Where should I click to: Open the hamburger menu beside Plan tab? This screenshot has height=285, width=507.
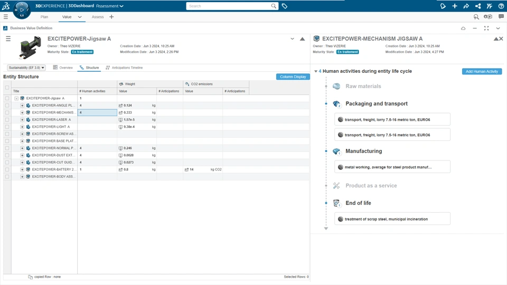[5, 17]
